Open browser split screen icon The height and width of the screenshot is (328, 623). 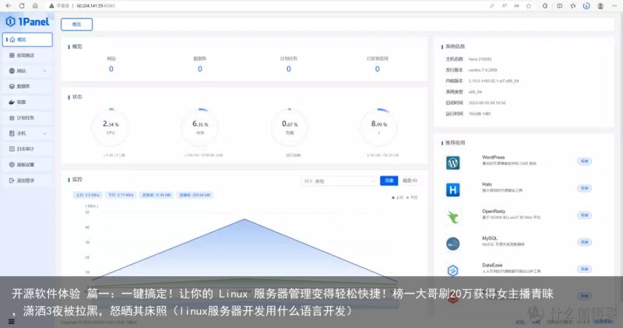(x=559, y=6)
